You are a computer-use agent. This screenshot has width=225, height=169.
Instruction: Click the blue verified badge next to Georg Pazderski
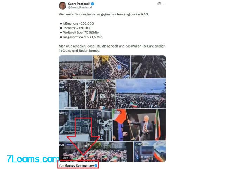(x=92, y=4)
